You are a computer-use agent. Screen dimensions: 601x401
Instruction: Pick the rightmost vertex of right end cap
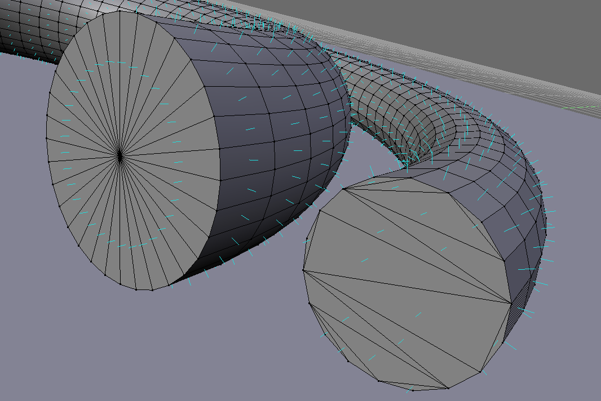pyautogui.click(x=510, y=304)
